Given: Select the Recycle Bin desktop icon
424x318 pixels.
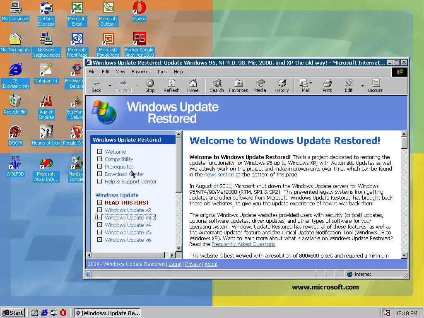Looking at the screenshot, I should click(15, 105).
